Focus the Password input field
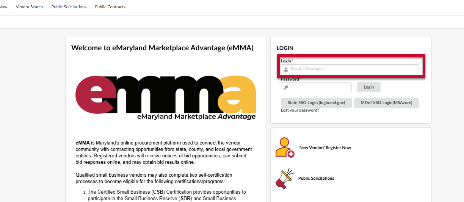The image size is (464, 202). pyautogui.click(x=316, y=87)
